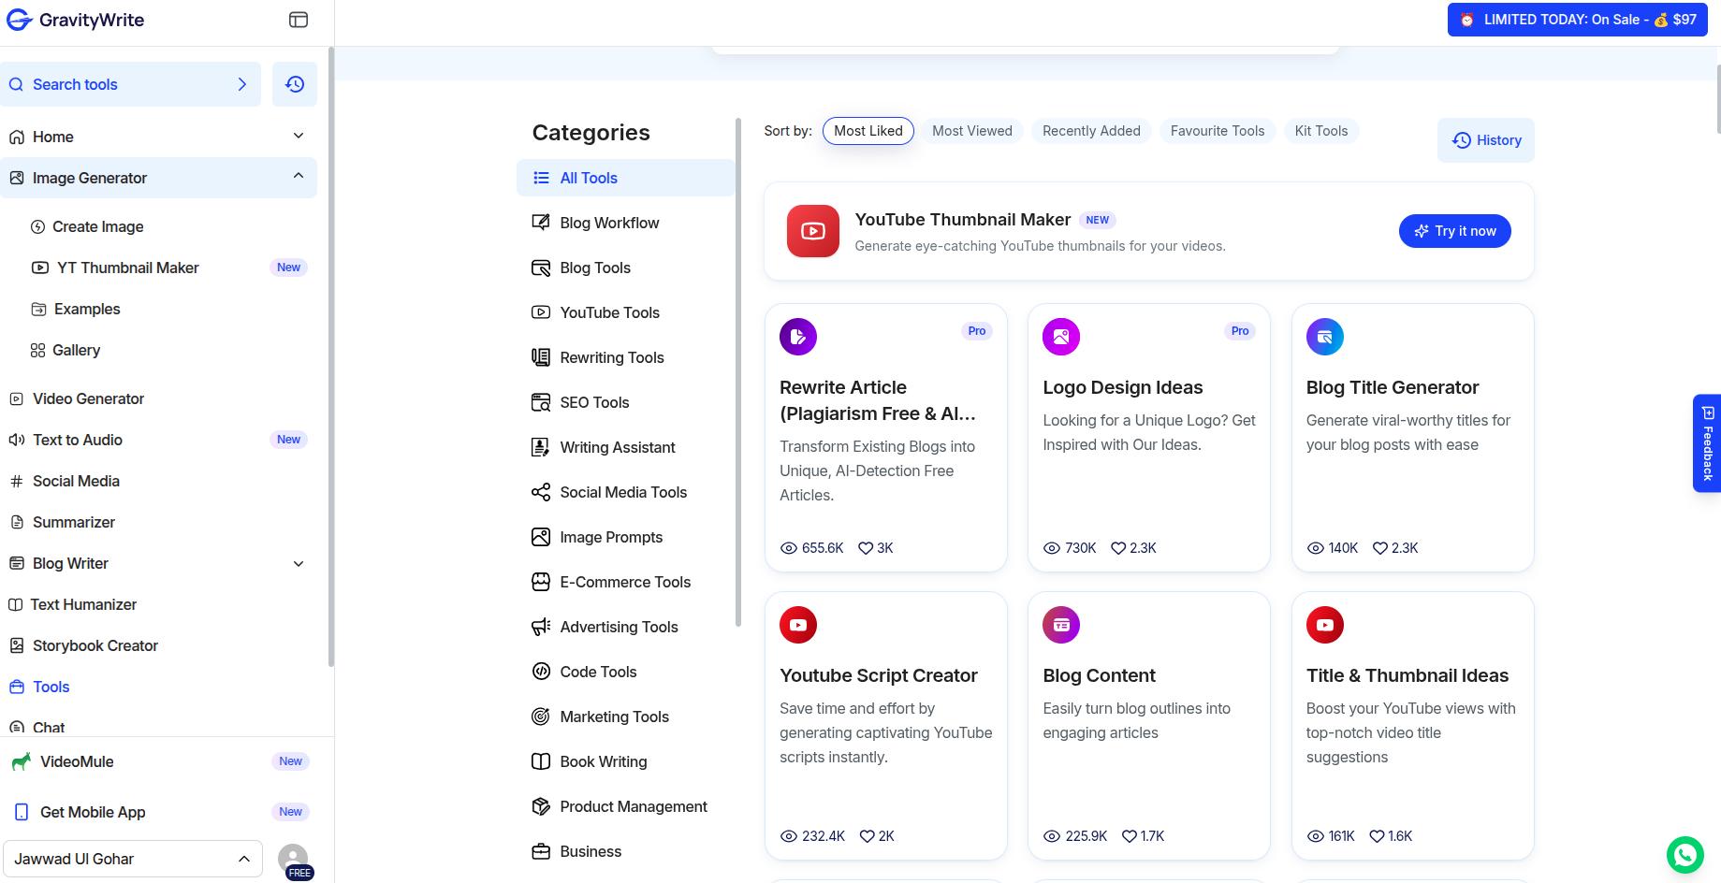Open WhatsApp chat bubble
The height and width of the screenshot is (883, 1721).
pos(1685,854)
